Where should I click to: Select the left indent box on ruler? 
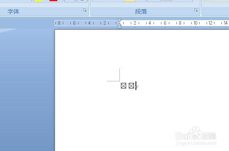(x=119, y=27)
